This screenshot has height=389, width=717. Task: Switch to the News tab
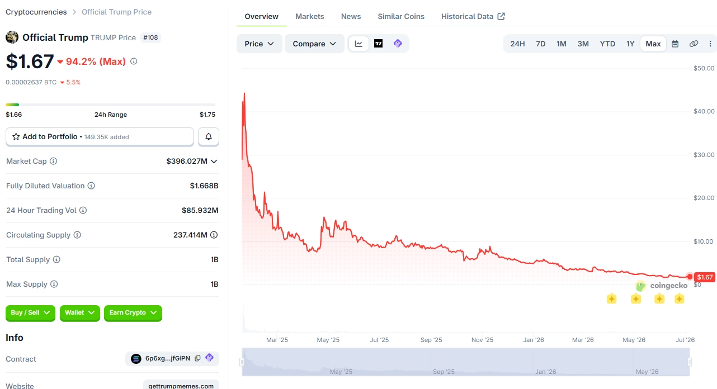pyautogui.click(x=351, y=16)
